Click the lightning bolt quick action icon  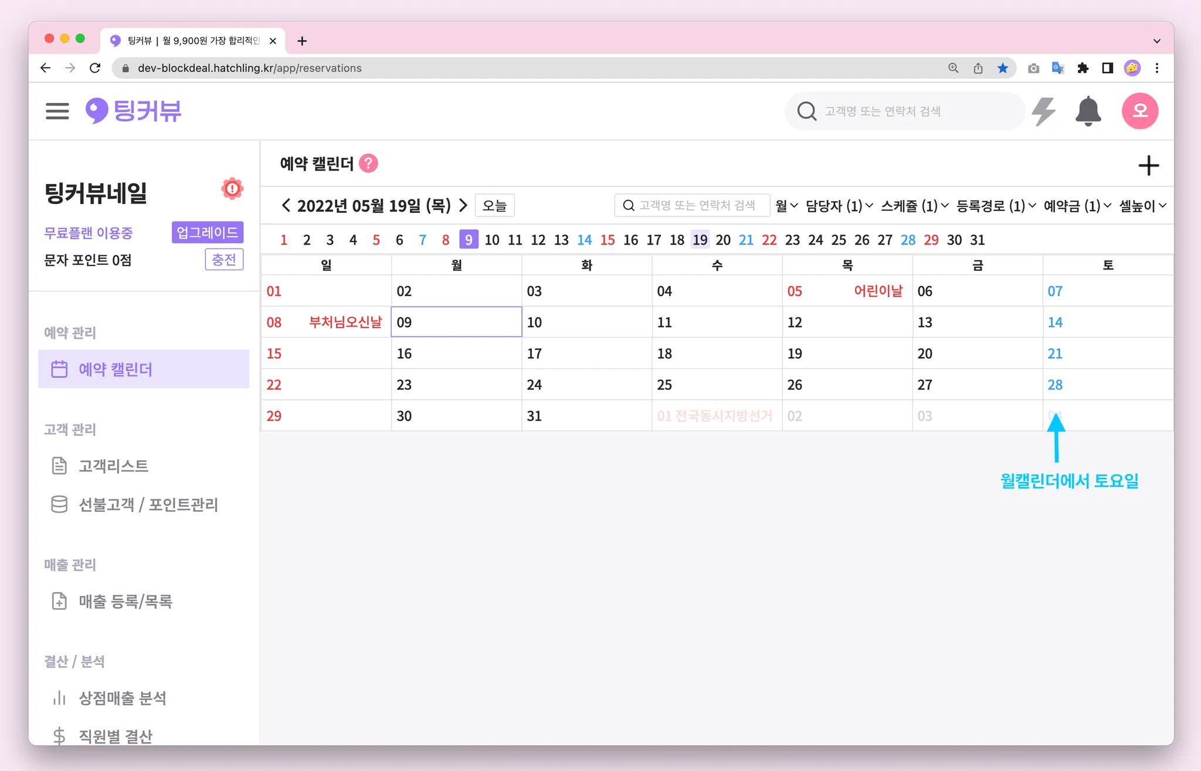[x=1043, y=111]
